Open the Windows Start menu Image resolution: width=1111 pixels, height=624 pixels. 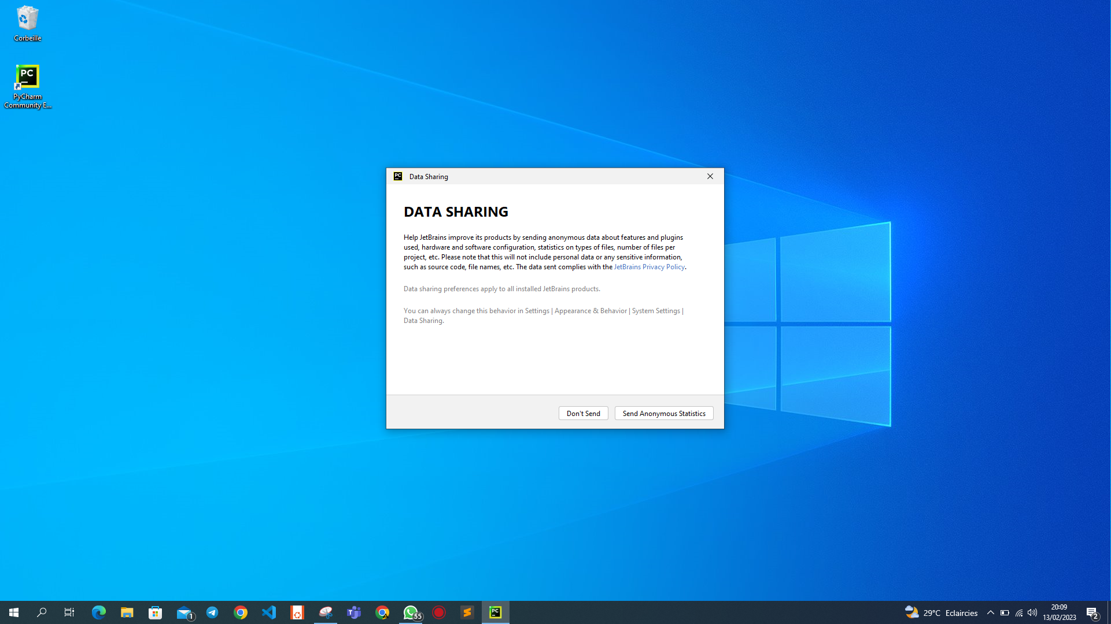tap(14, 612)
